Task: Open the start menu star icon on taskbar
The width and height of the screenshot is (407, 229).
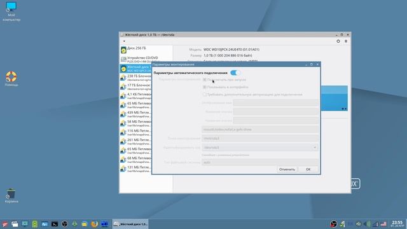Action: pyautogui.click(x=4, y=224)
